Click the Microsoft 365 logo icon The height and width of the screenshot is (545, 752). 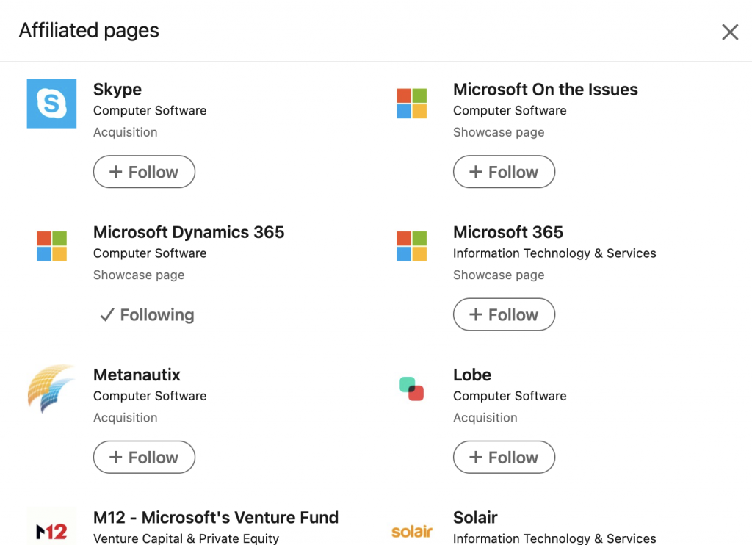pos(411,246)
